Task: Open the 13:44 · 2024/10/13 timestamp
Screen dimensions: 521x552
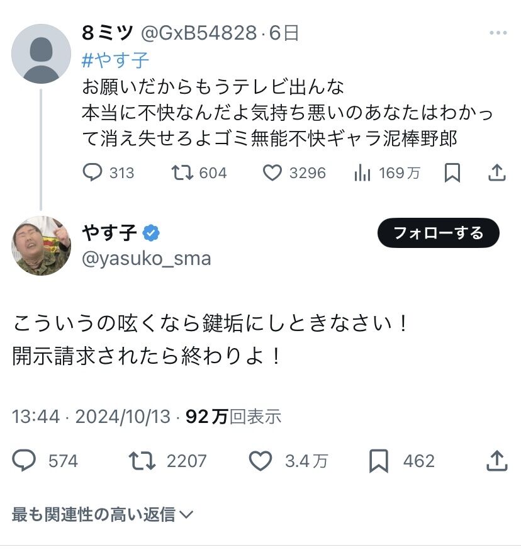Action: pos(91,416)
